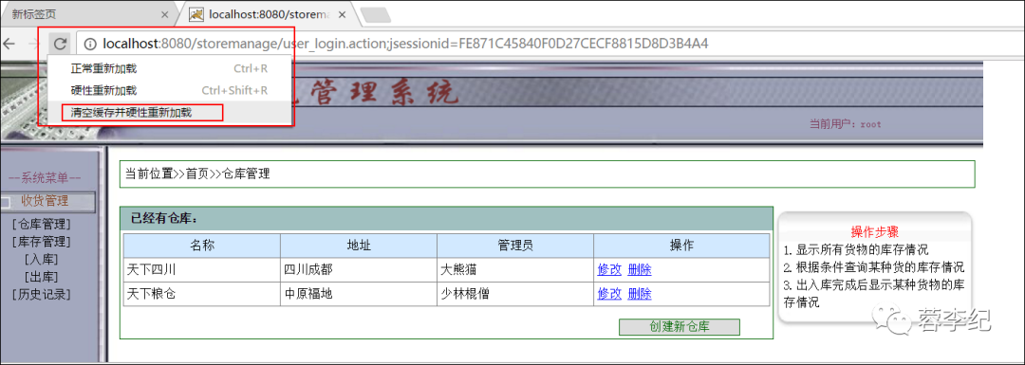Click the browser reload icon
Screen dimensions: 1025x365
tap(60, 44)
